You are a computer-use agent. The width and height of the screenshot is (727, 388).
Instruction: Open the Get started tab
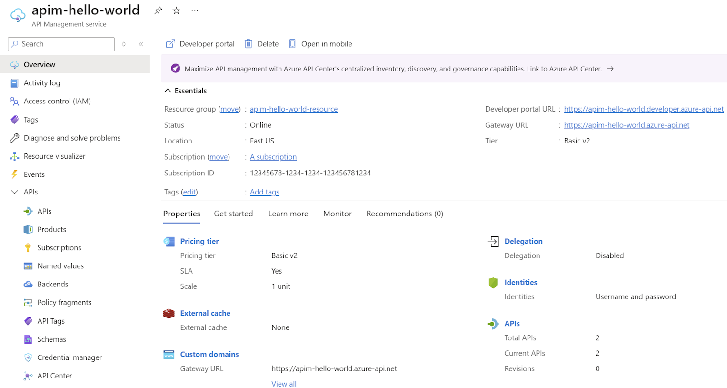click(233, 214)
